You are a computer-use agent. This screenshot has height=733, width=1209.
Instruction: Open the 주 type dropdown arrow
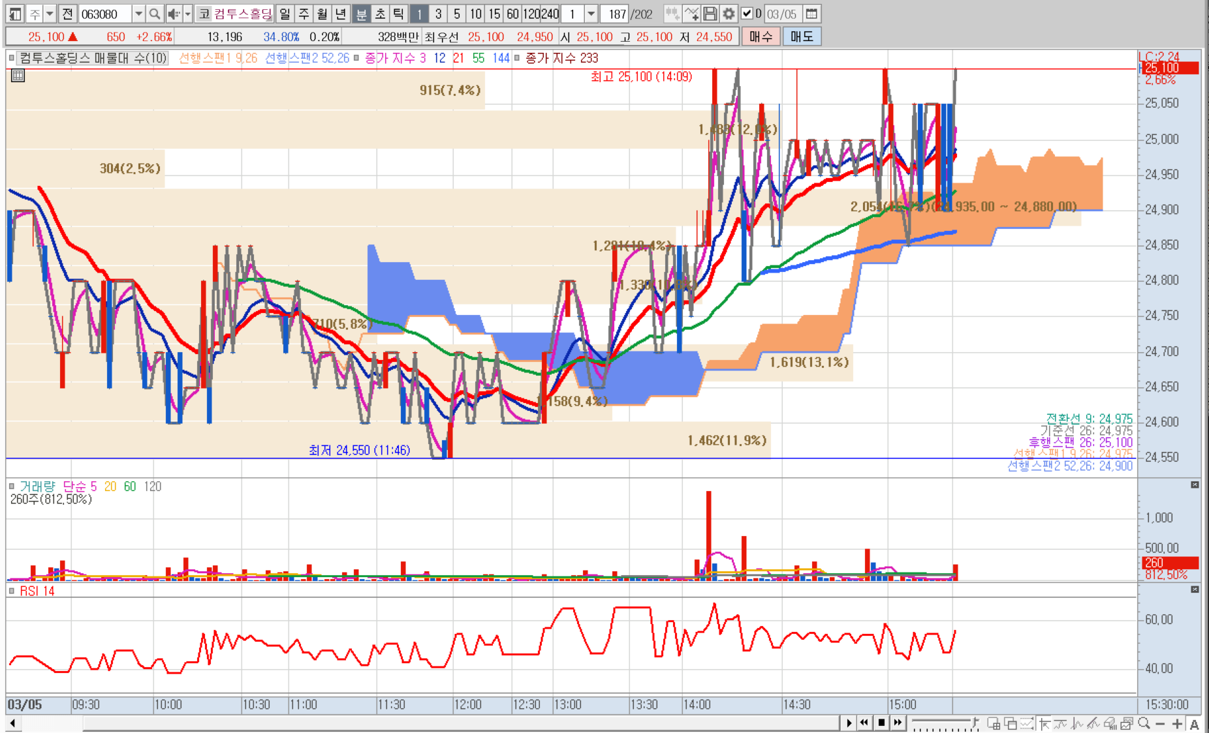click(x=50, y=14)
